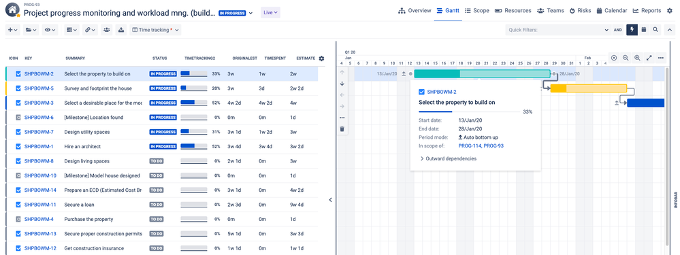This screenshot has height=255, width=680.
Task: Open the eye view options dropdown
Action: point(50,30)
